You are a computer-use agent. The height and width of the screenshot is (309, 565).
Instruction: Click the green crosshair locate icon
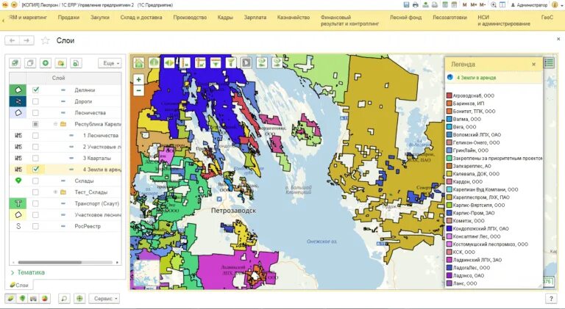79,298
